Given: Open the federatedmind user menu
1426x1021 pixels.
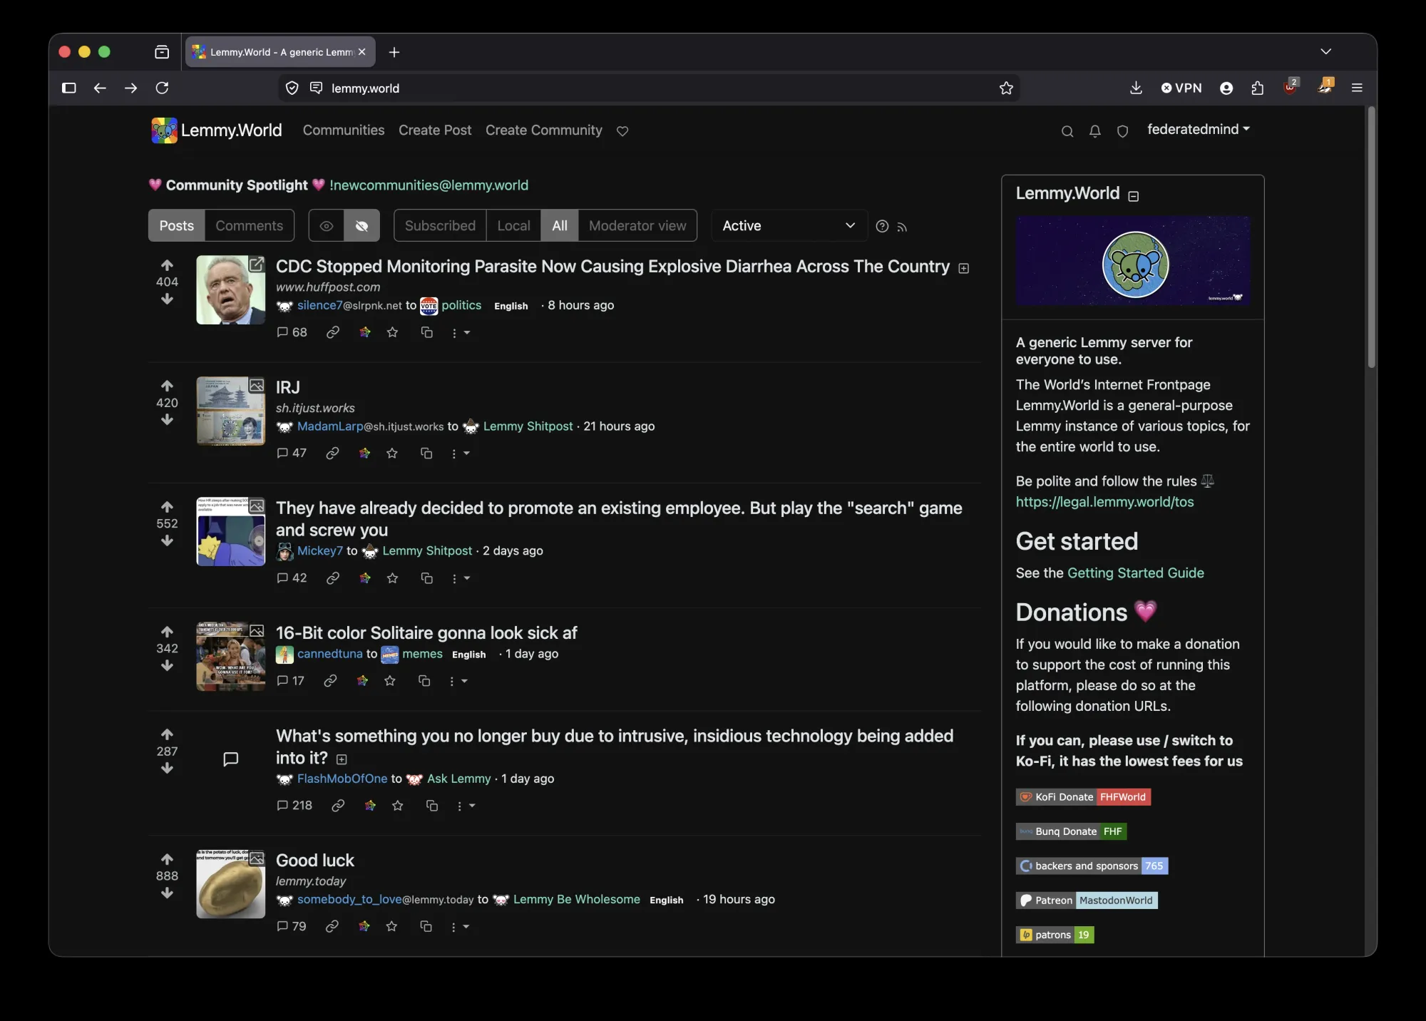Looking at the screenshot, I should pos(1199,129).
